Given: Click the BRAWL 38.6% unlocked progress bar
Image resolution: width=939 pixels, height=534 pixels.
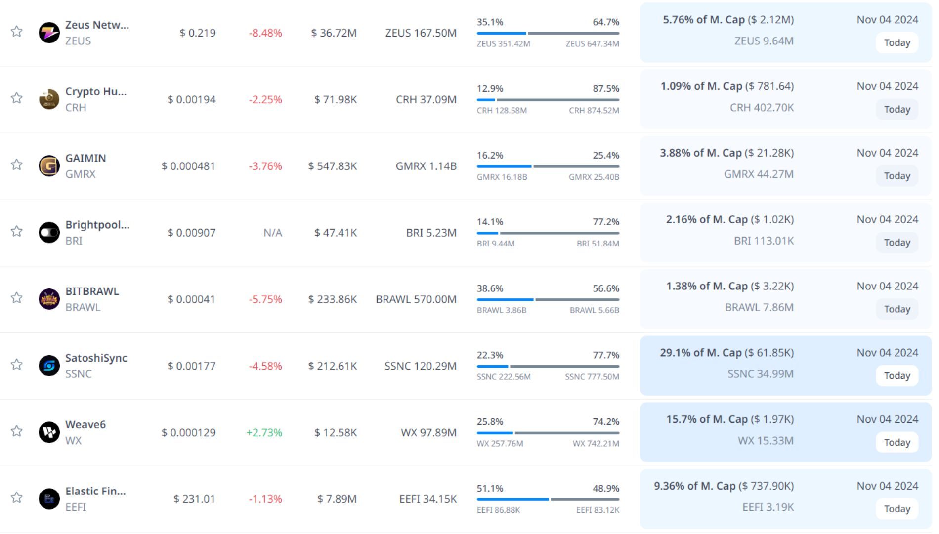Looking at the screenshot, I should pyautogui.click(x=548, y=299).
